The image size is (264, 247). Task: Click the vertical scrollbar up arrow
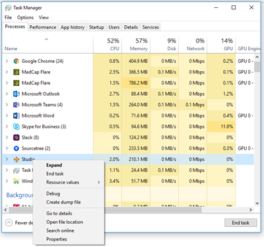click(257, 57)
